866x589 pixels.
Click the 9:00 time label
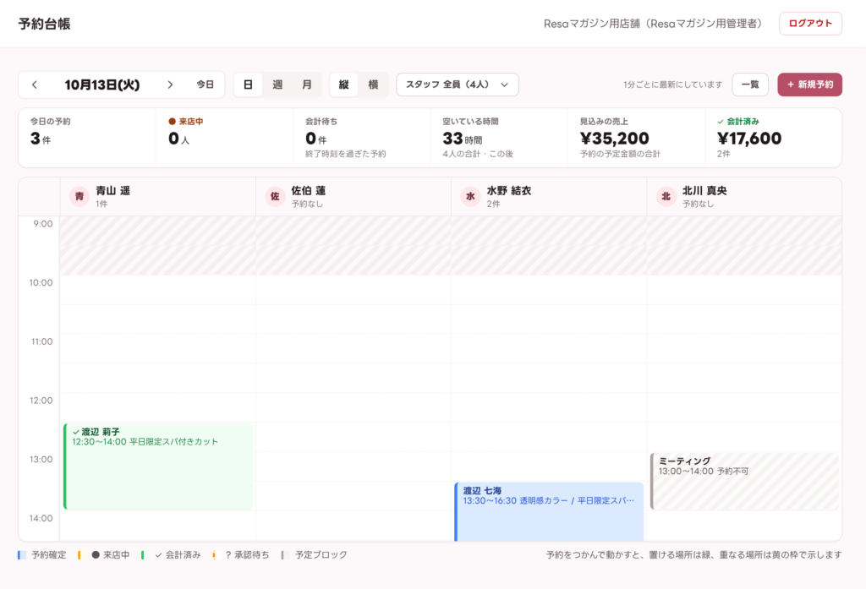point(43,224)
